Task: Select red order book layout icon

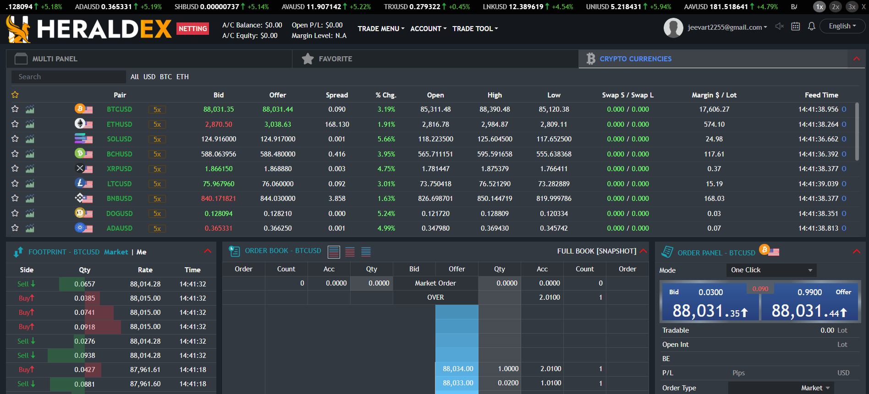Action: pos(350,252)
